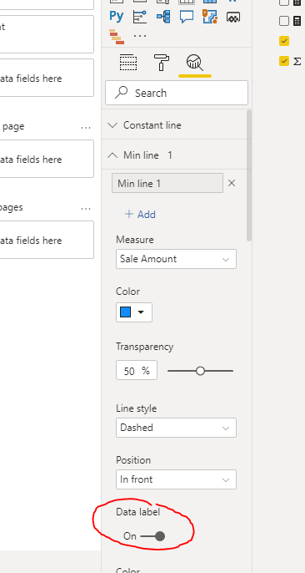
Task: Click the fully visible calculator field icon
Action: click(x=297, y=21)
